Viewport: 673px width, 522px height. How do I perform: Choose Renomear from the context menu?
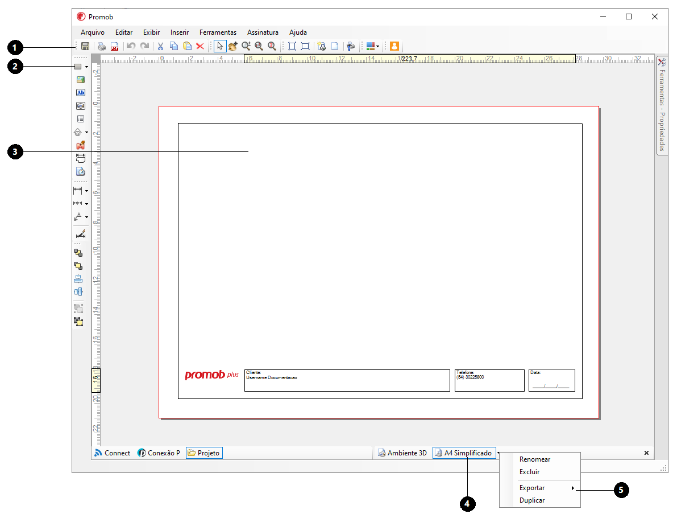point(535,459)
